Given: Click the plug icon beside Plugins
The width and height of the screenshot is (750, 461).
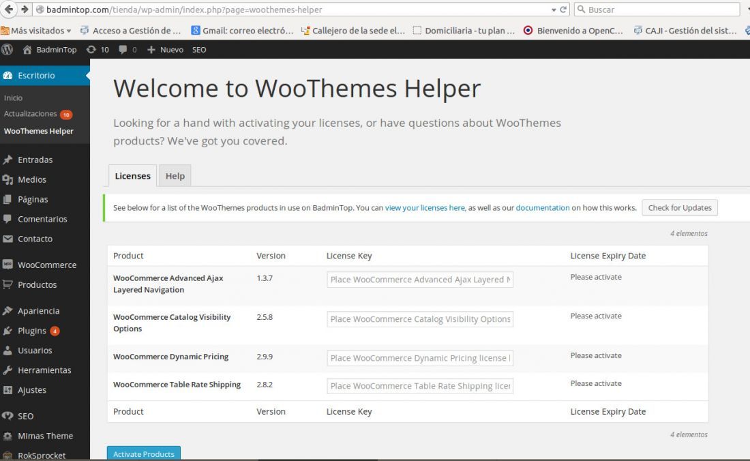Looking at the screenshot, I should coord(7,331).
